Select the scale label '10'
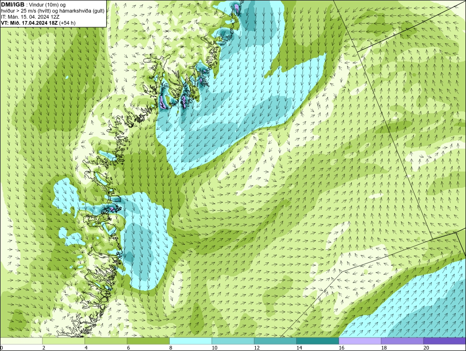 pyautogui.click(x=214, y=348)
